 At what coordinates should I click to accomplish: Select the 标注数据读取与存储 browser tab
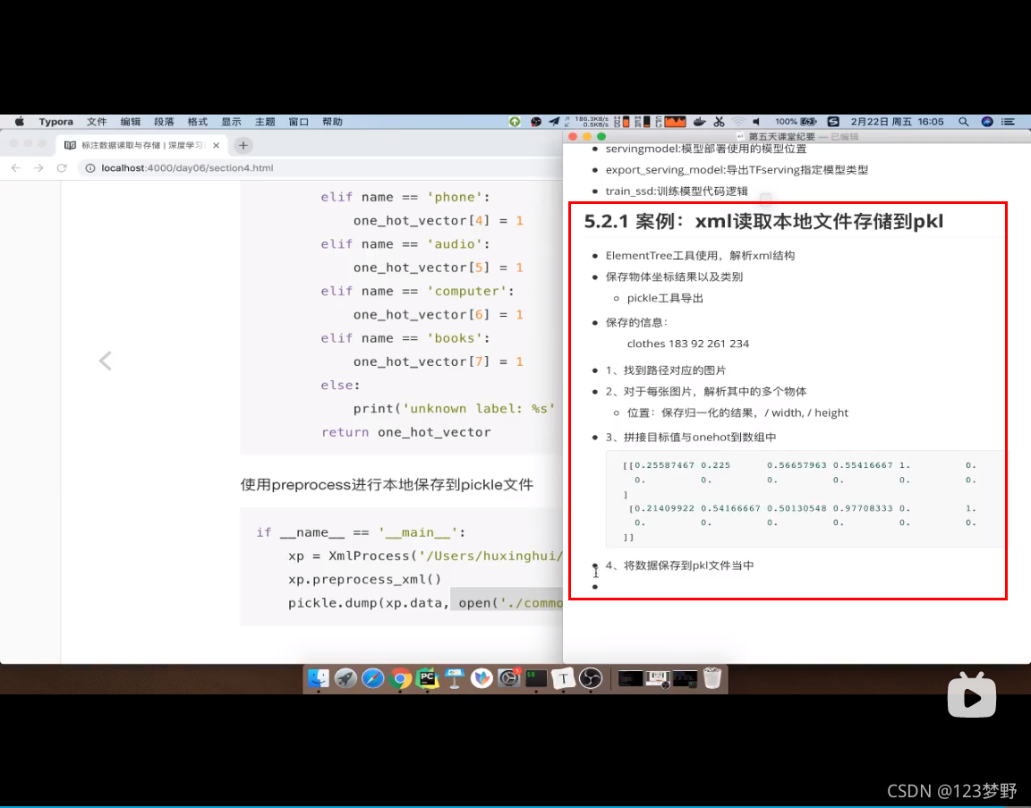pyautogui.click(x=142, y=145)
